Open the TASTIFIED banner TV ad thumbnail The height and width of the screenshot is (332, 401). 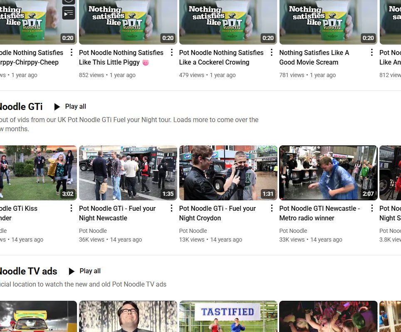coord(228,316)
